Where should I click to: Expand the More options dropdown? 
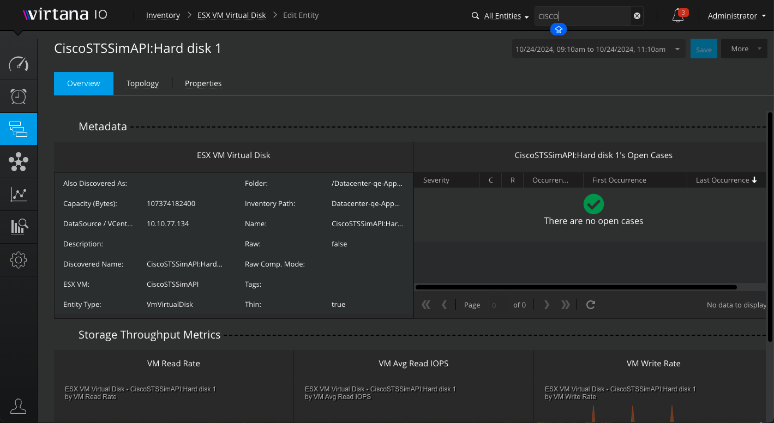pos(745,49)
